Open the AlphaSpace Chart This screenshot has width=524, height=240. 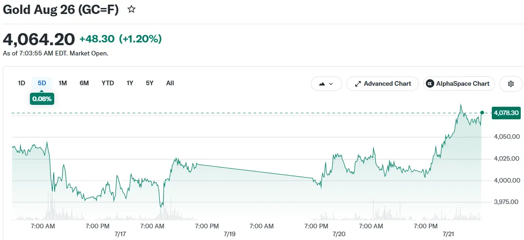tap(459, 84)
